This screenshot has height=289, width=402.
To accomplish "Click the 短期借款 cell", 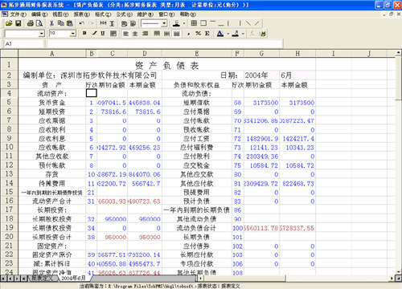I will [x=197, y=103].
